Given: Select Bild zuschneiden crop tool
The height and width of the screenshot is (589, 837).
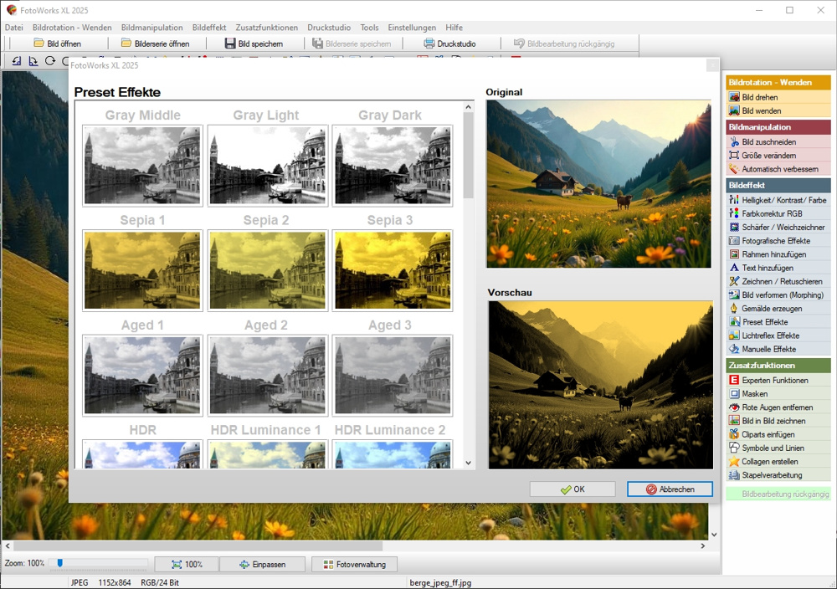Looking at the screenshot, I should (x=768, y=142).
